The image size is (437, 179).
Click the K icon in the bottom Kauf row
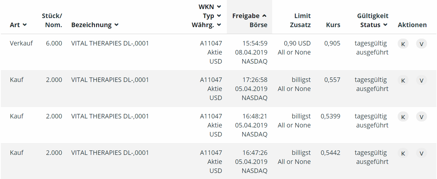[x=403, y=153]
